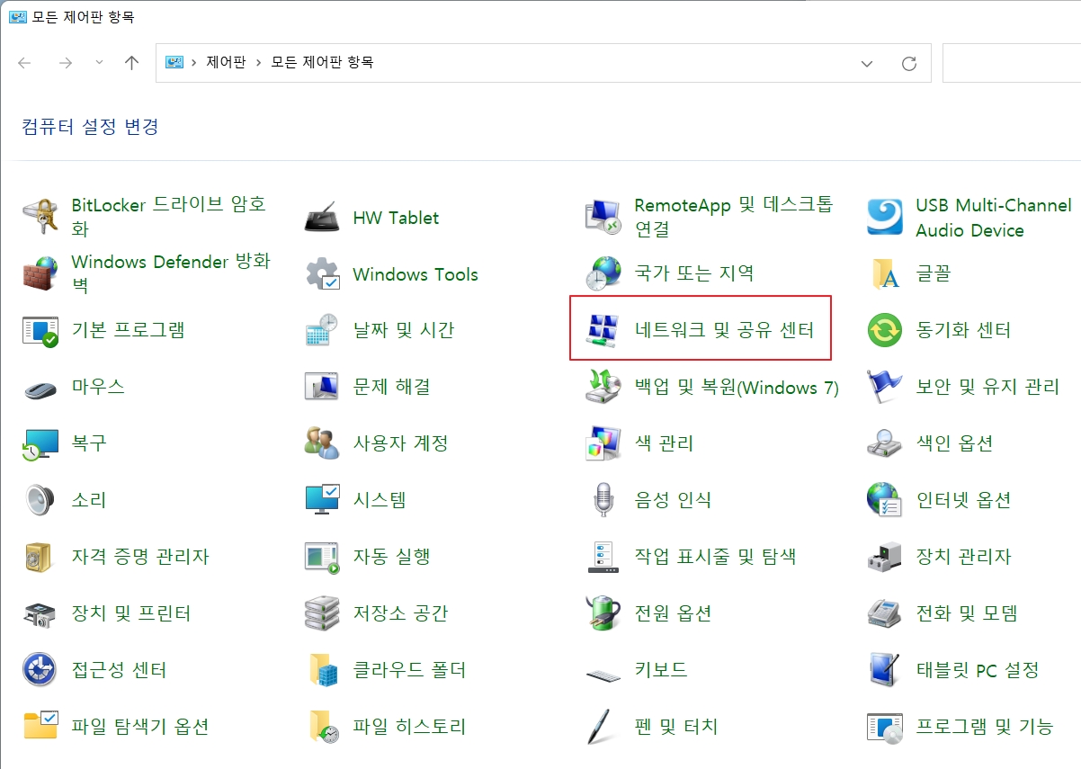Open the 소리 speaker icon
The height and width of the screenshot is (769, 1081).
40,499
